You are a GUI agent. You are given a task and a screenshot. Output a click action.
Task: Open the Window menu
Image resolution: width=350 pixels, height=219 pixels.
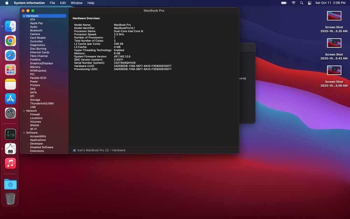tap(77, 3)
